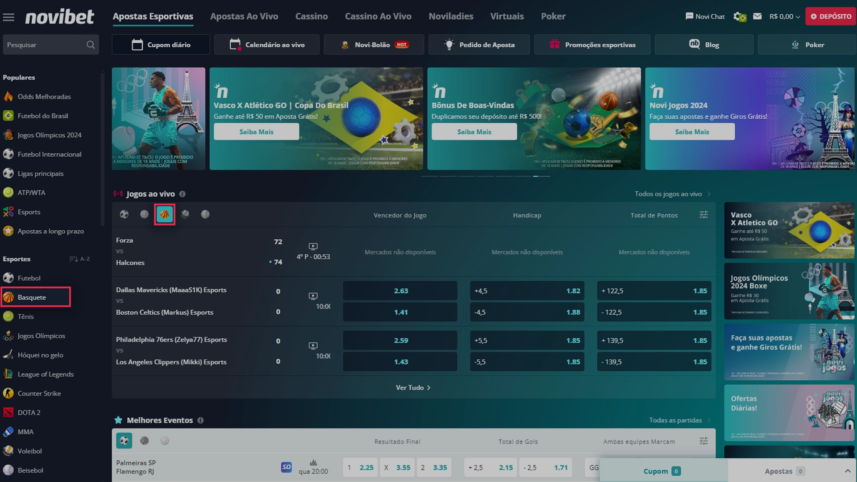This screenshot has height=482, width=857.
Task: Open Promoções esportivas
Action: [592, 45]
